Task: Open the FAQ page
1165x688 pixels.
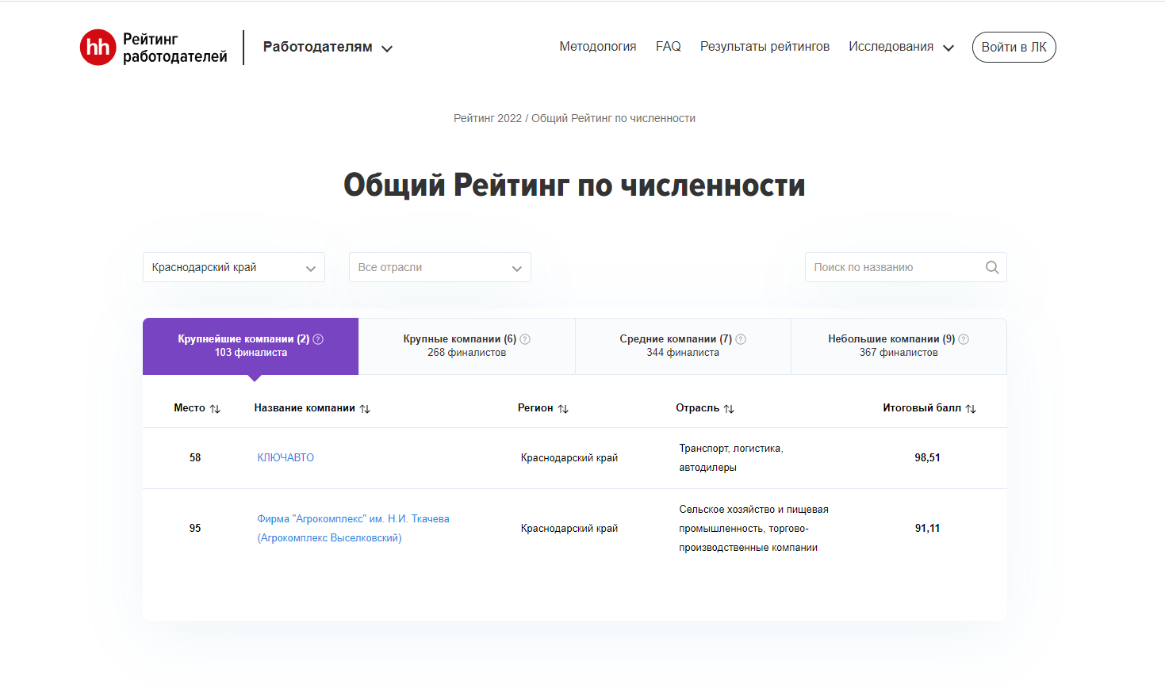Action: point(669,47)
